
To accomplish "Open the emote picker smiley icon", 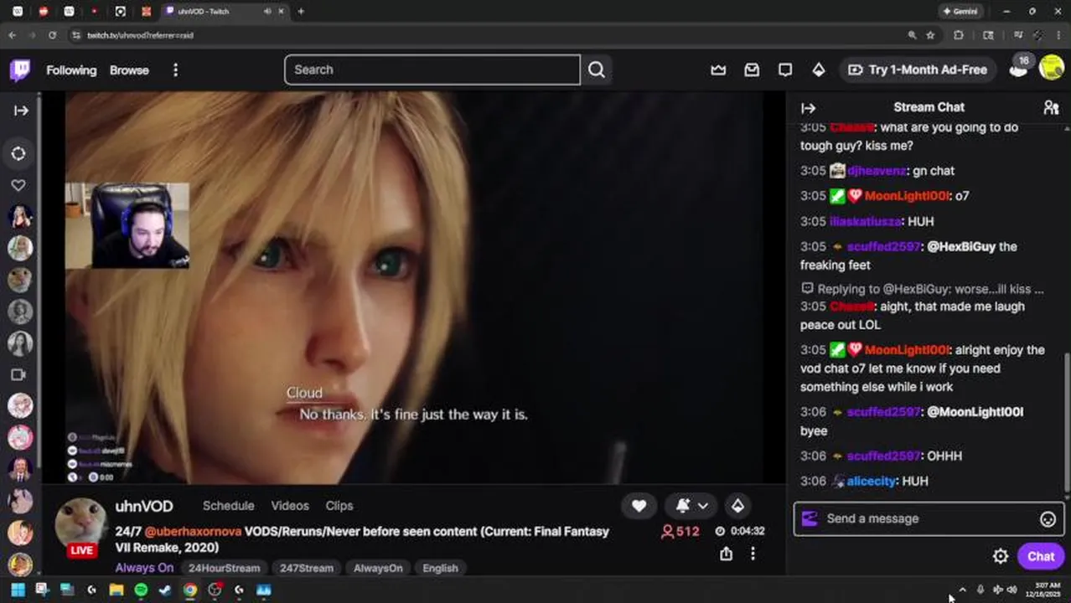I will [x=1048, y=519].
